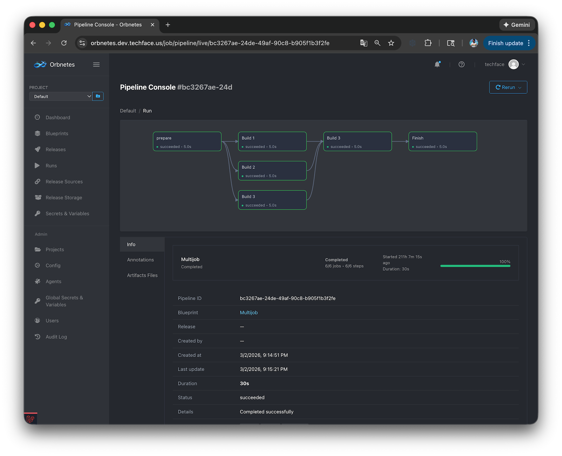
Task: Click the folder icon beside project selector
Action: (x=98, y=96)
